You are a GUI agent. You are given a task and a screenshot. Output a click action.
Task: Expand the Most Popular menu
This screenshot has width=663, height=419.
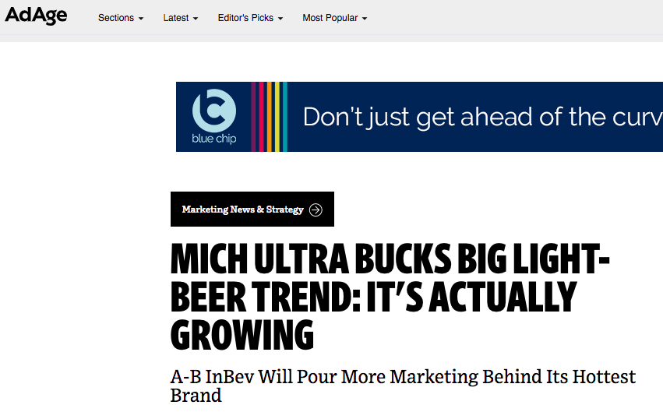tap(334, 18)
